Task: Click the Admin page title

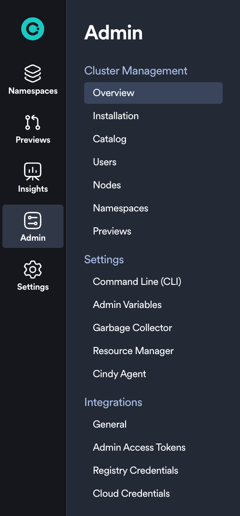Action: pyautogui.click(x=114, y=33)
